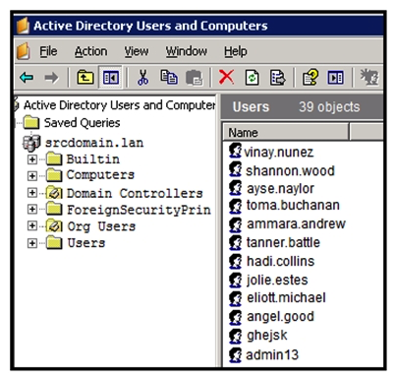Click the Domain Controllers OU folder icon
This screenshot has width=396, height=380.
54,193
